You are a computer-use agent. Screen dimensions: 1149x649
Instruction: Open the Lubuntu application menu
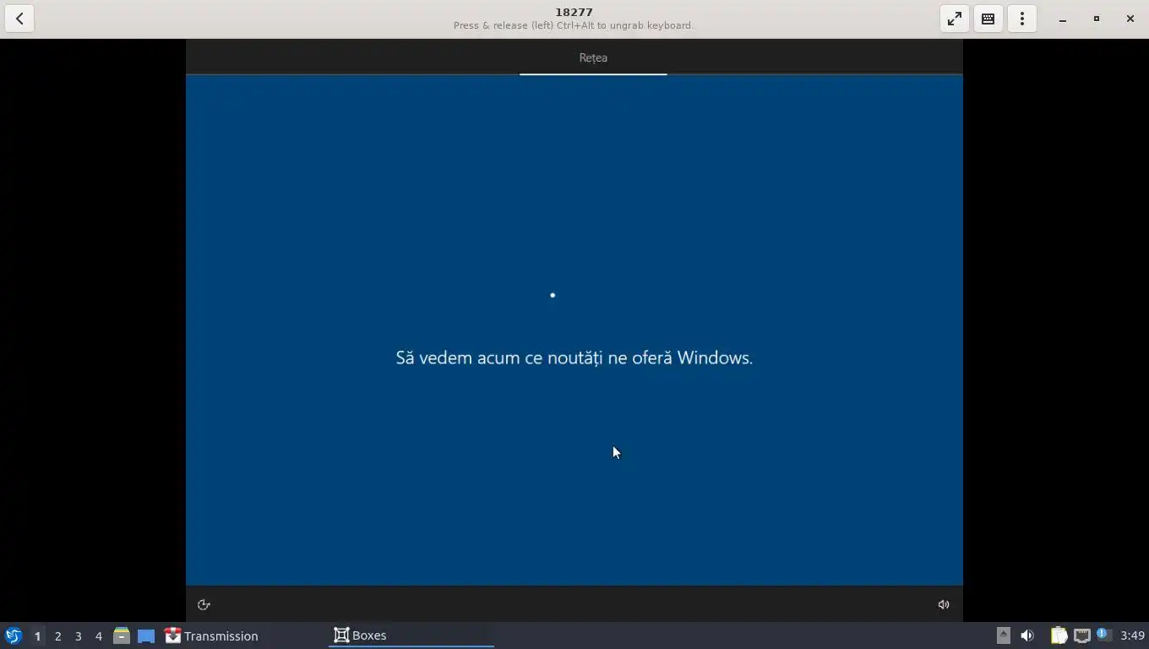(14, 635)
